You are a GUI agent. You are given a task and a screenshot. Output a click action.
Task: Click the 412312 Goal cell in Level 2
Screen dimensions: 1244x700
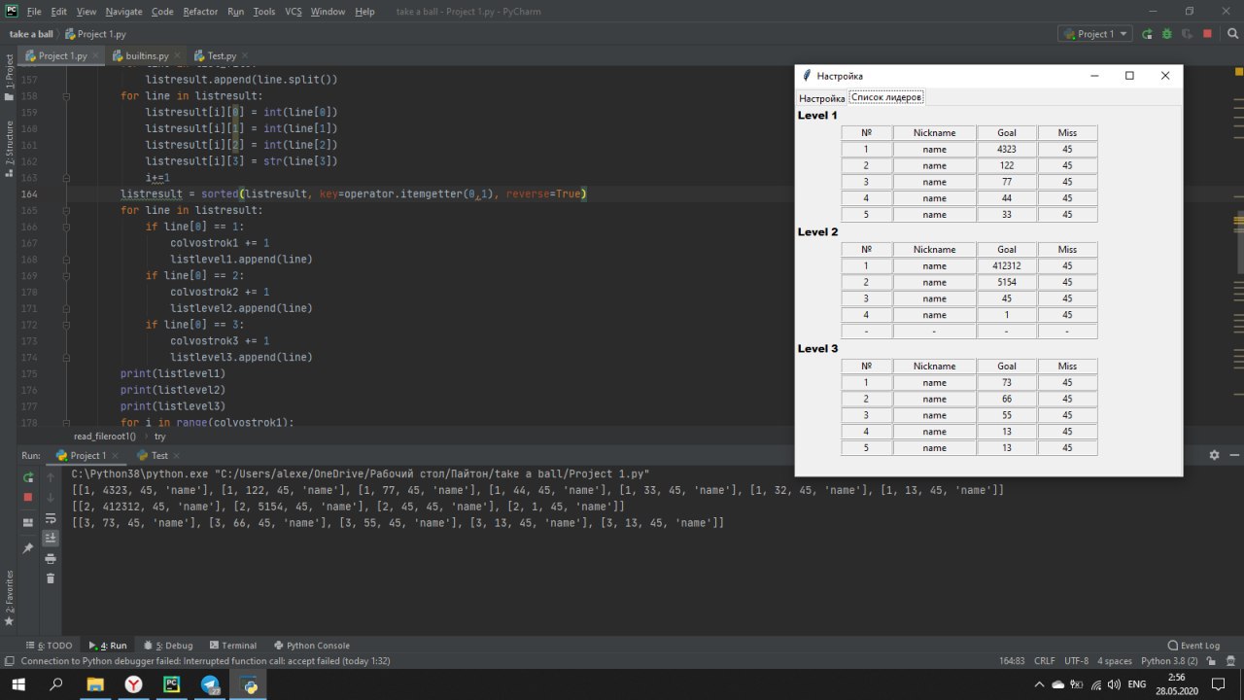coord(1006,265)
